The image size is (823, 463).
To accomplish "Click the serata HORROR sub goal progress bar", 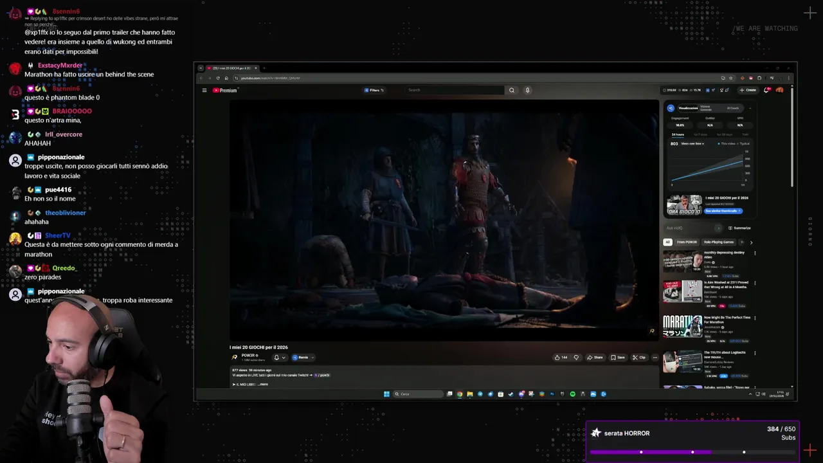I will [692, 452].
